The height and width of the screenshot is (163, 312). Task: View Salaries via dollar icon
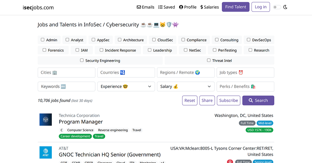click(x=202, y=7)
